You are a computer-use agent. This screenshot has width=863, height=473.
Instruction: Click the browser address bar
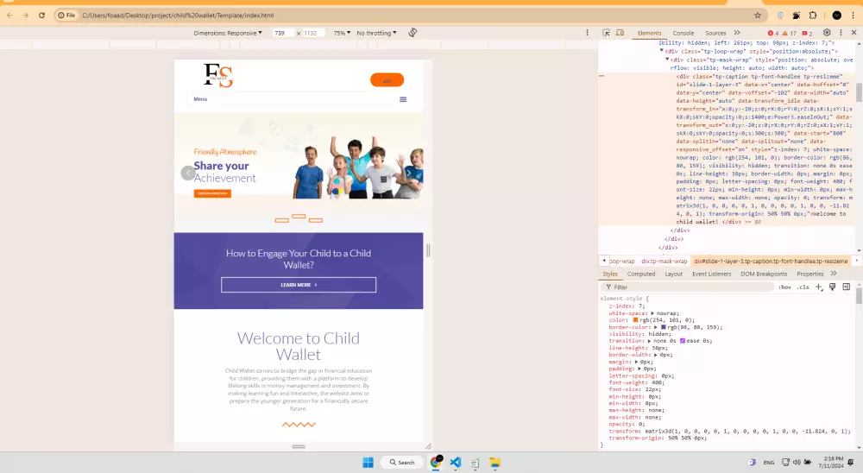point(413,16)
